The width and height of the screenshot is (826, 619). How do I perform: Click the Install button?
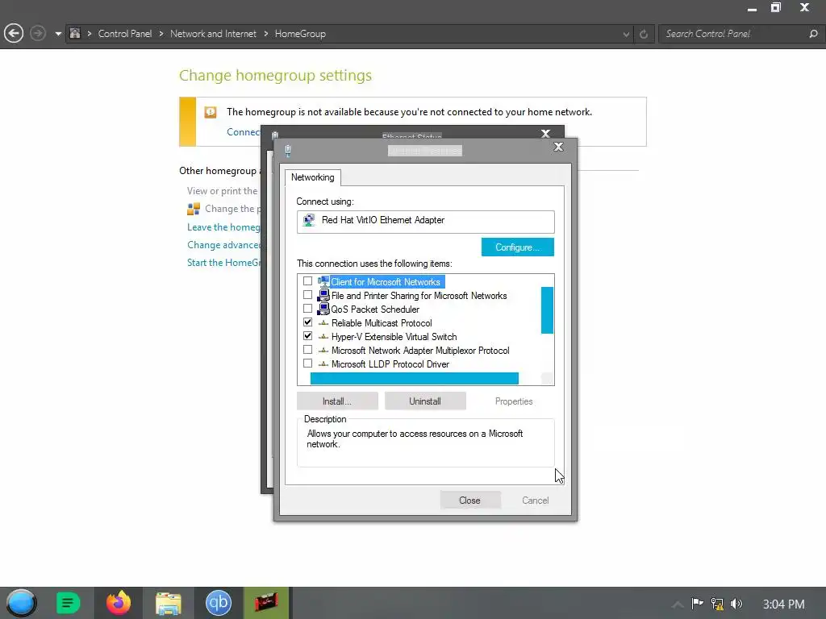click(x=337, y=401)
